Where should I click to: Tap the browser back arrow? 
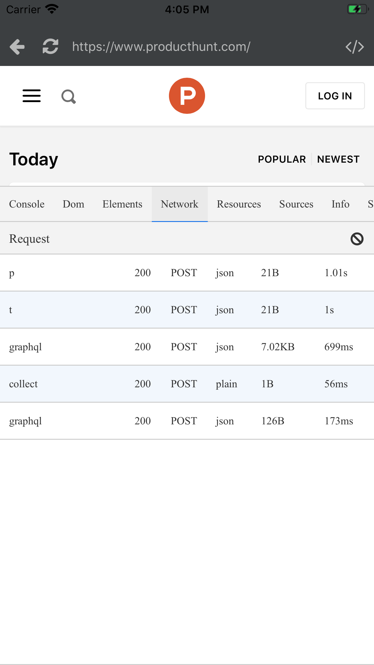[17, 47]
